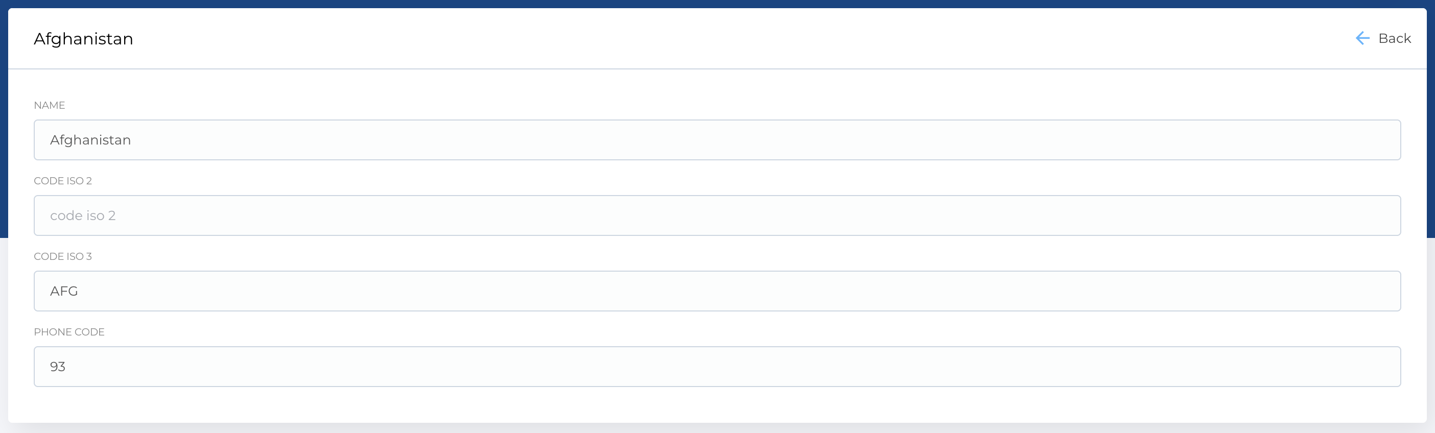Viewport: 1435px width, 433px height.
Task: Go back using the Back link text
Action: pos(1394,38)
